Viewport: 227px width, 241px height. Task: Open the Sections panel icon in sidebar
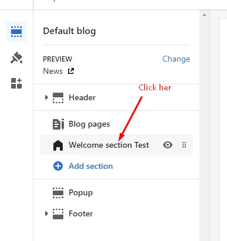tap(16, 32)
